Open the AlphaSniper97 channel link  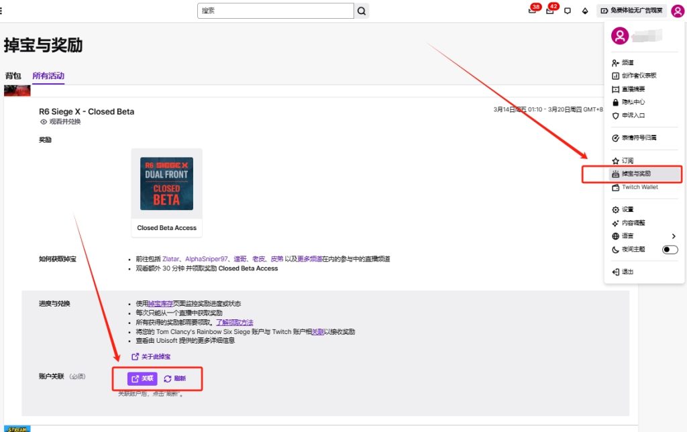point(207,259)
